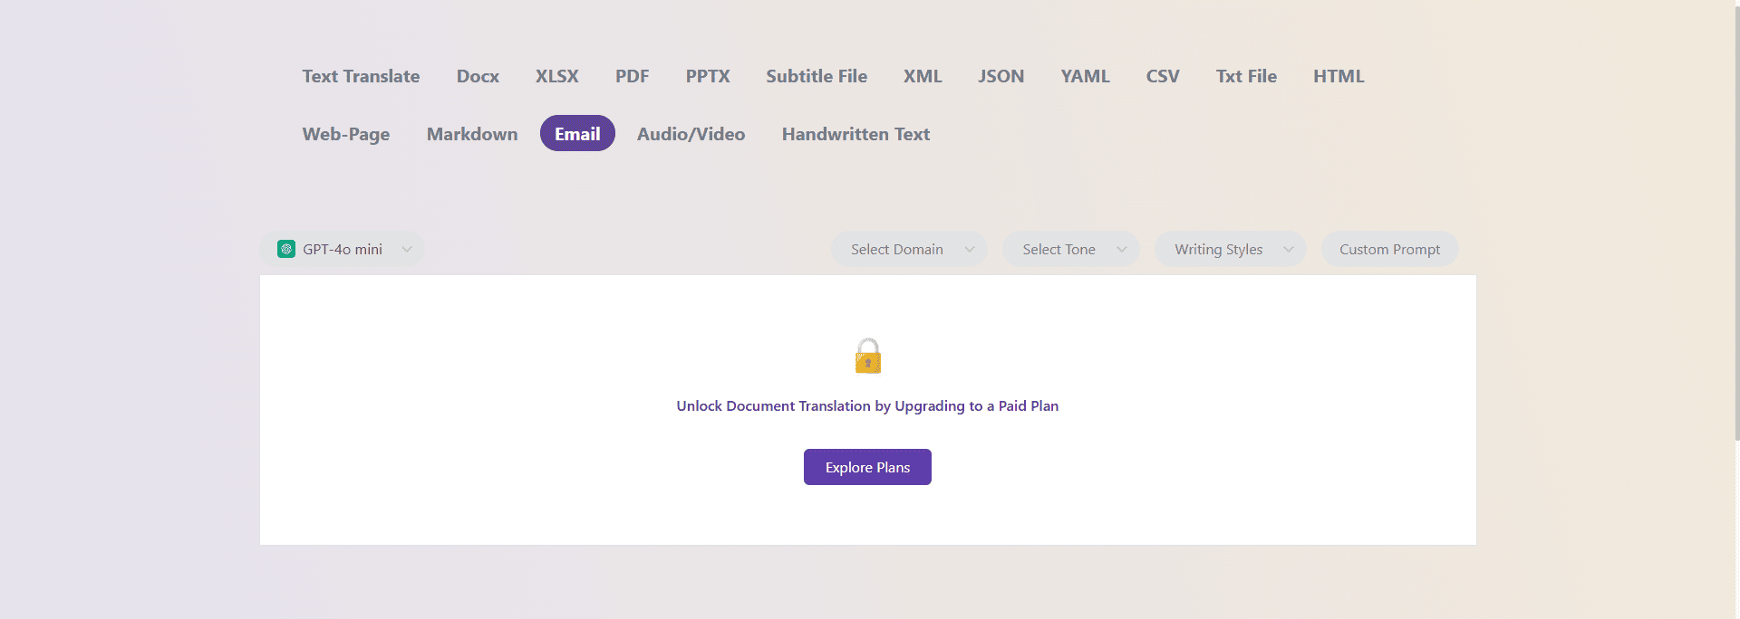Select the Subtitle File tab

coord(816,76)
